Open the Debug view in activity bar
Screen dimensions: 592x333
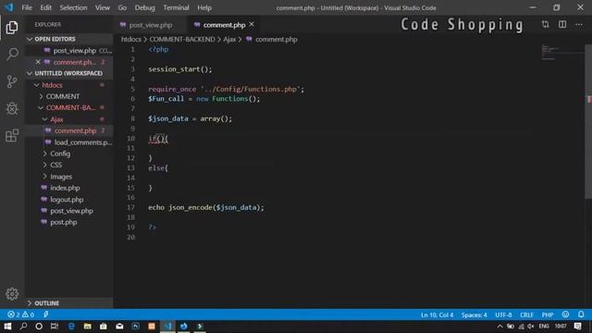point(12,109)
